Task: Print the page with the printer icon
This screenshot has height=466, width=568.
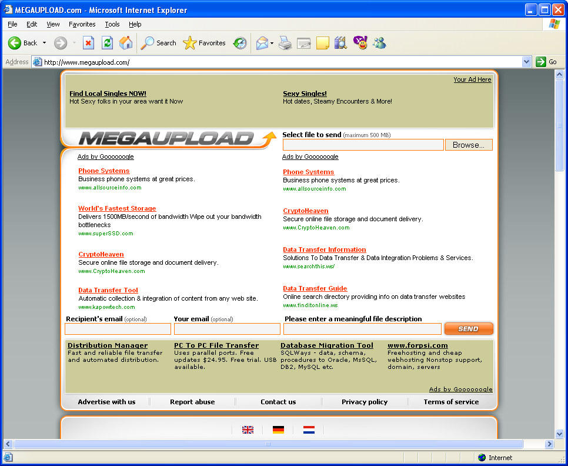Action: 285,43
